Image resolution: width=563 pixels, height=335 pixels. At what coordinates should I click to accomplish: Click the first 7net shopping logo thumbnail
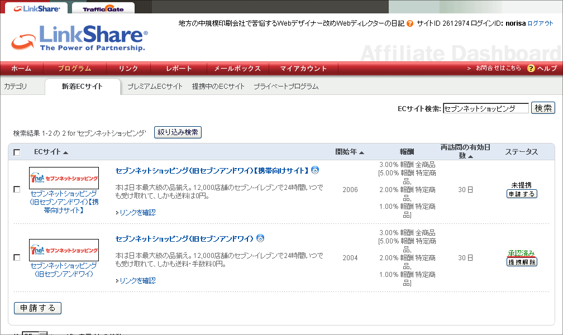pos(64,178)
